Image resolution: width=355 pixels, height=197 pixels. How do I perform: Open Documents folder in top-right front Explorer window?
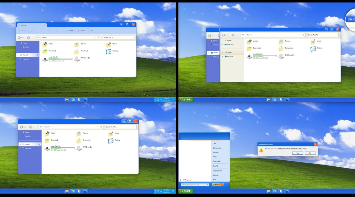[286, 48]
